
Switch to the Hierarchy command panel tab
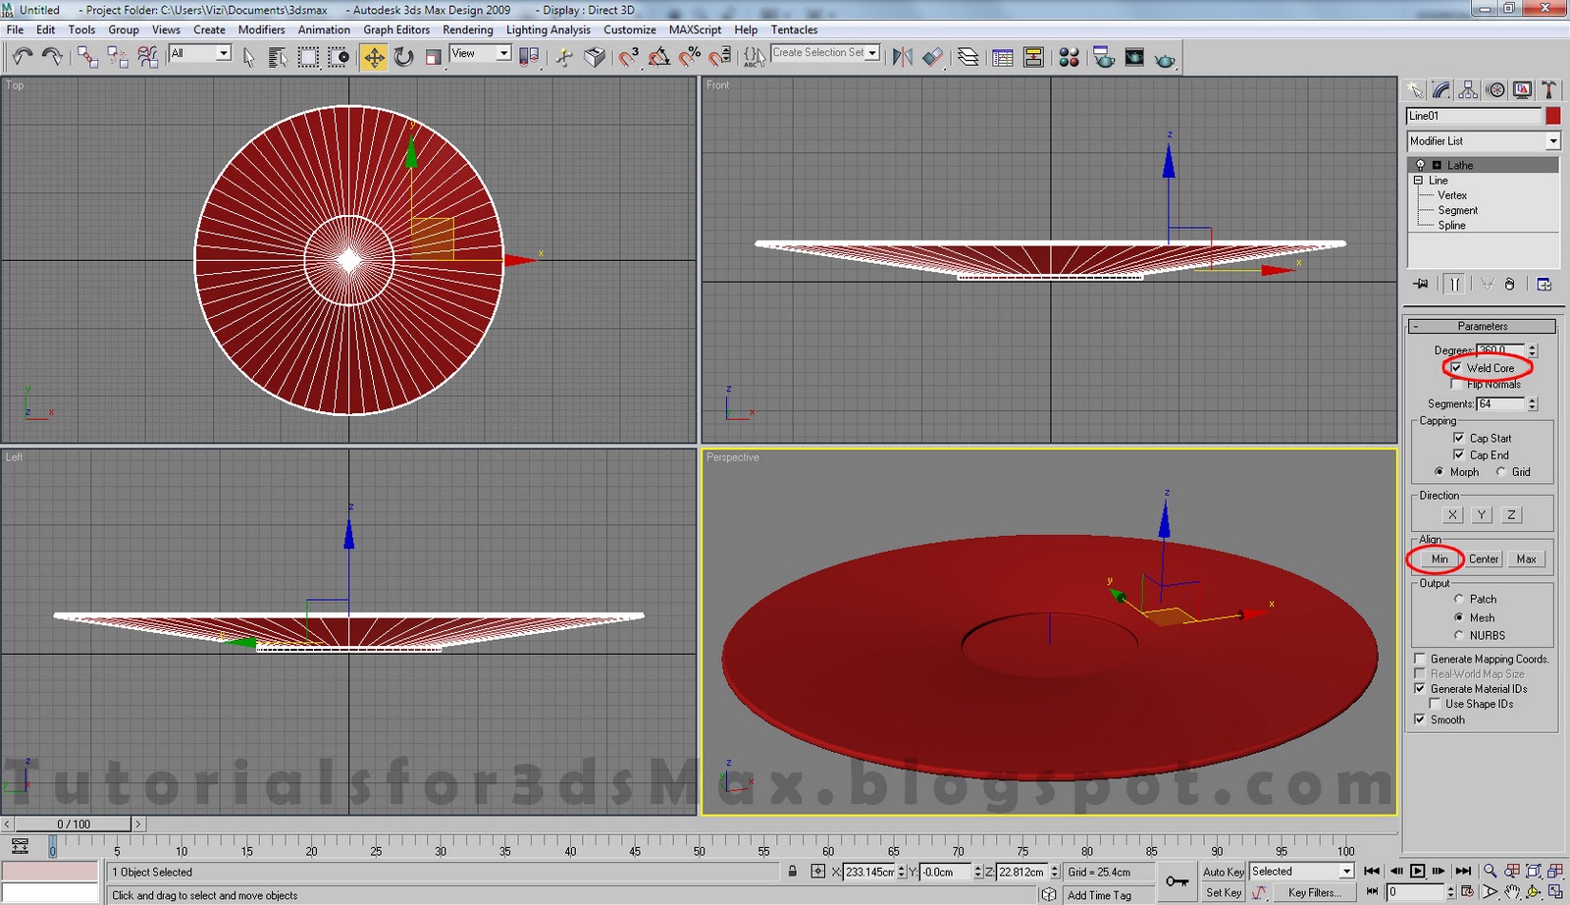coord(1468,90)
